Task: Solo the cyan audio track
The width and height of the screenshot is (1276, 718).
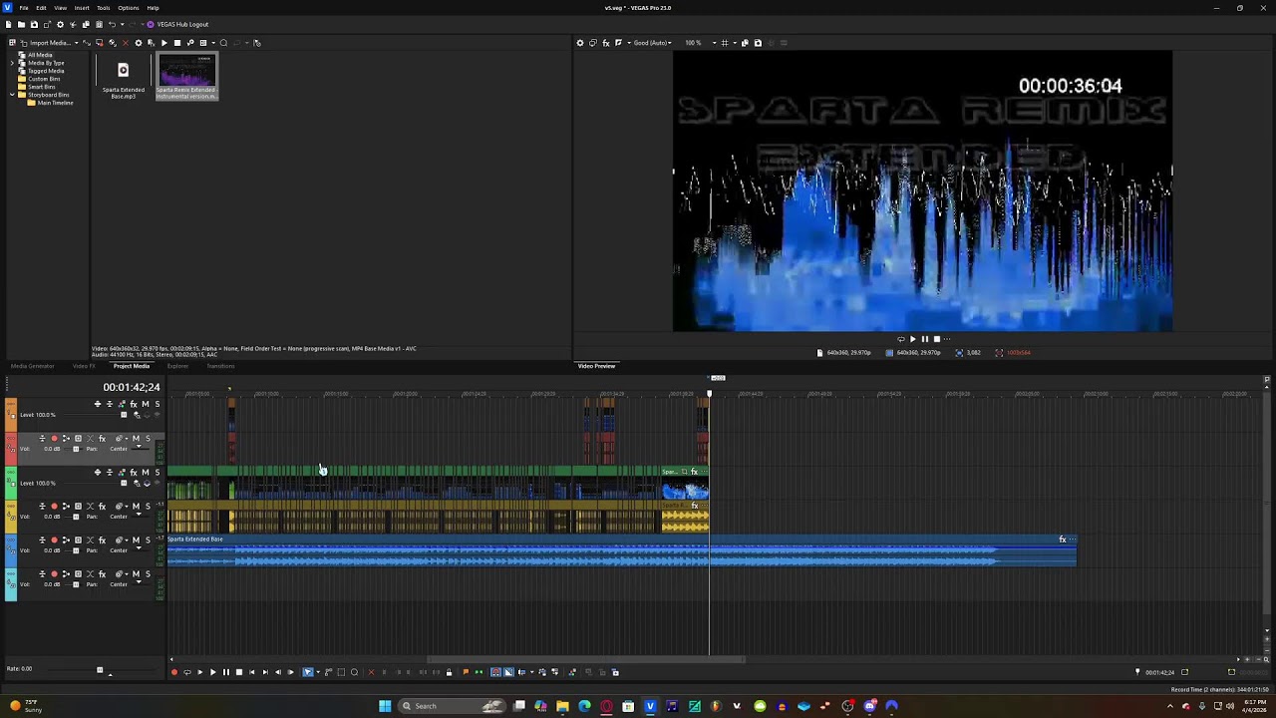Action: click(148, 574)
